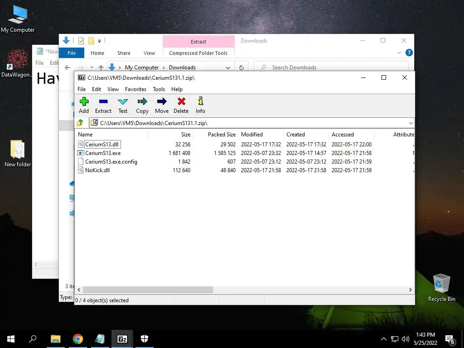The image size is (464, 348).
Task: Click the red Delete toolbar icon
Action: [181, 105]
